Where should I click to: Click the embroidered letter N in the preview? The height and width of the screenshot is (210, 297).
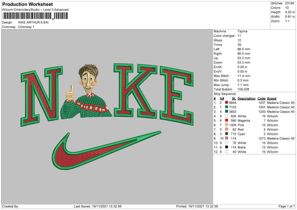(42, 96)
